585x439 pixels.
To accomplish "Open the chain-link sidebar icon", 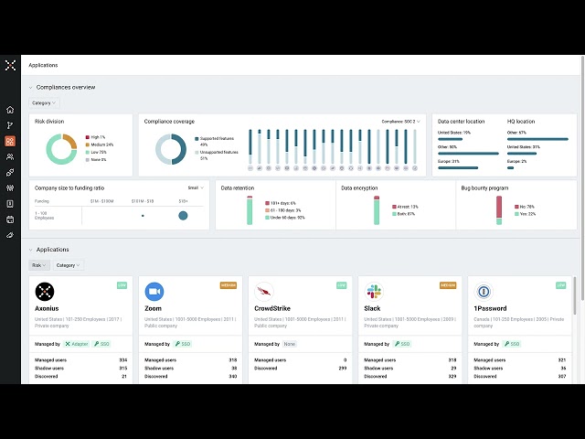I will 10,173.
